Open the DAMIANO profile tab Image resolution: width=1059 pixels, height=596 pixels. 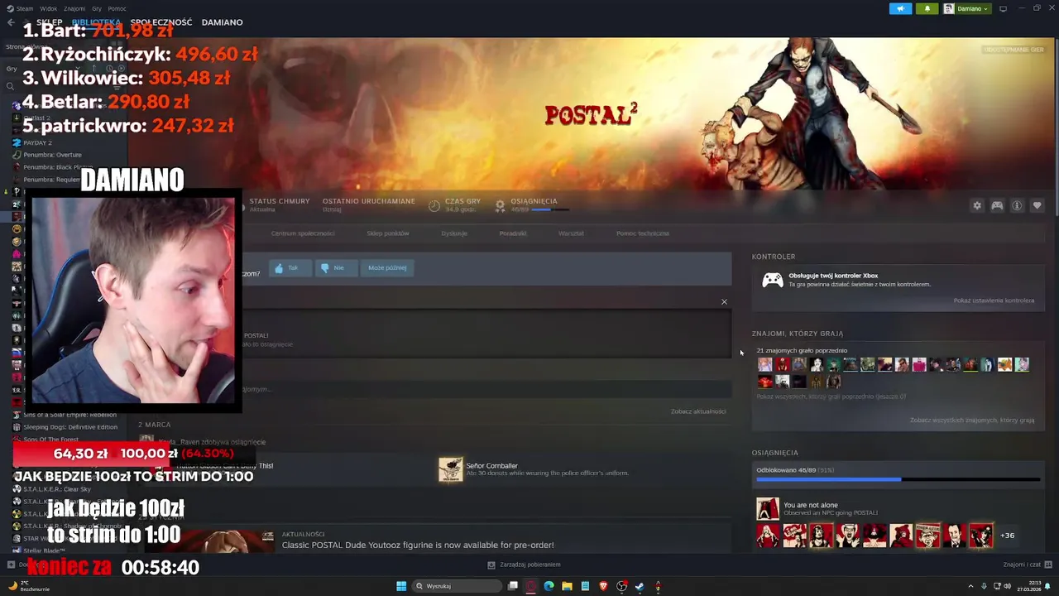222,22
